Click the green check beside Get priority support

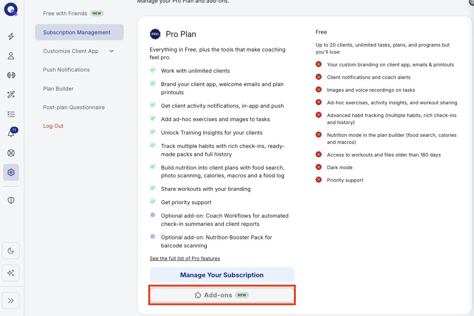click(x=153, y=202)
